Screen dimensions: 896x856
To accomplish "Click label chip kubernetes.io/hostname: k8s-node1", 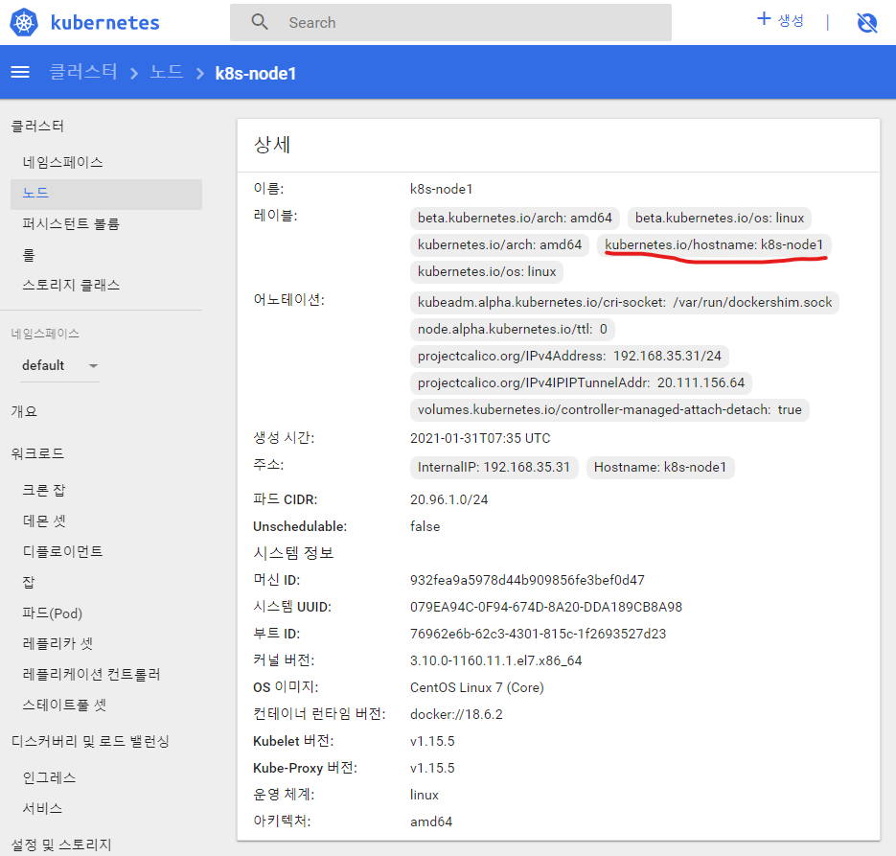I will click(x=714, y=245).
